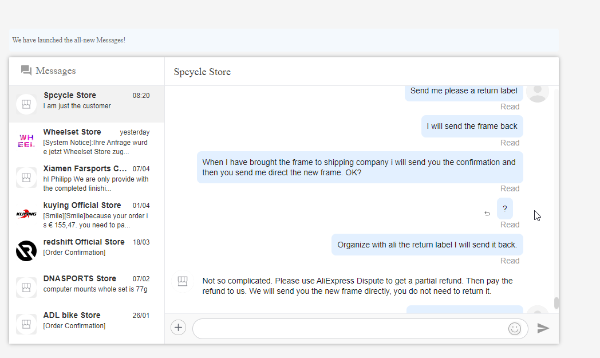
Task: Click the Spcycle Store chat header title
Action: pos(202,72)
